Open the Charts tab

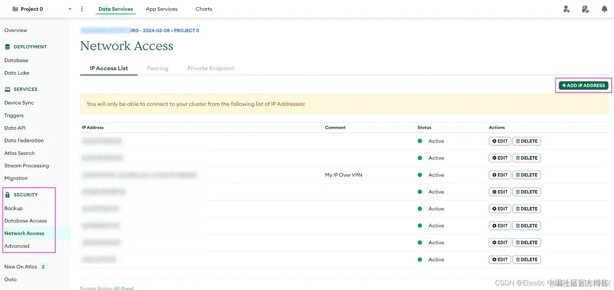tap(204, 9)
